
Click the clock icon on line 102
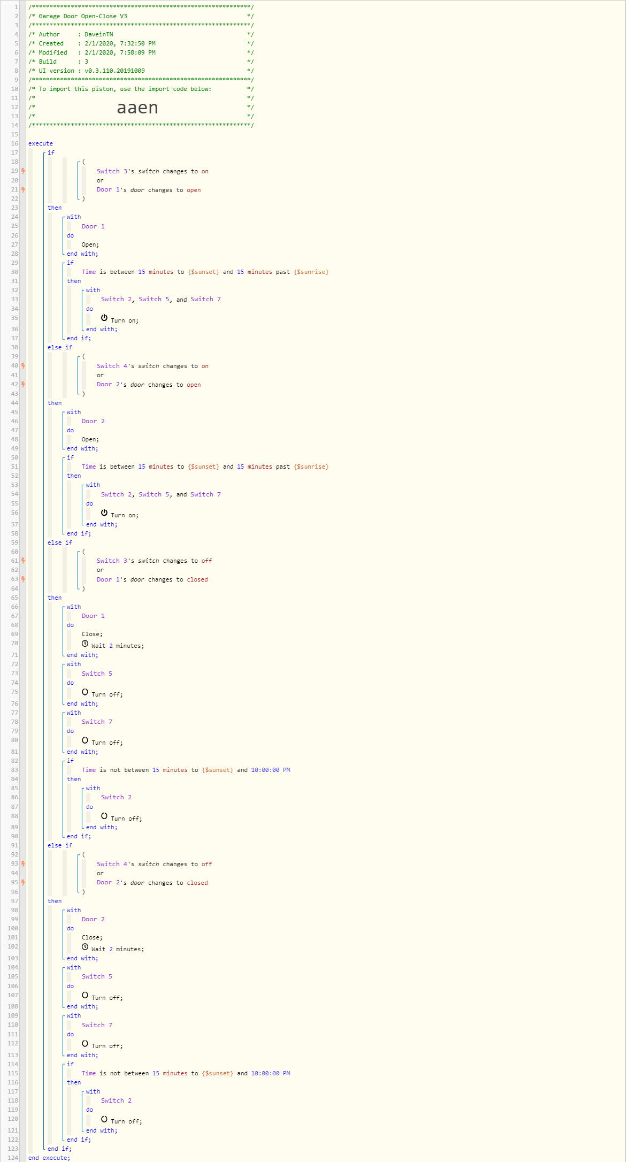pyautogui.click(x=85, y=946)
